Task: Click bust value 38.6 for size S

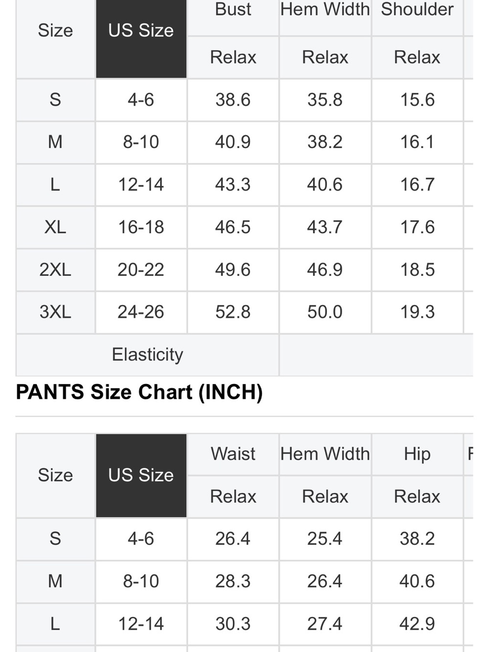Action: [x=233, y=100]
